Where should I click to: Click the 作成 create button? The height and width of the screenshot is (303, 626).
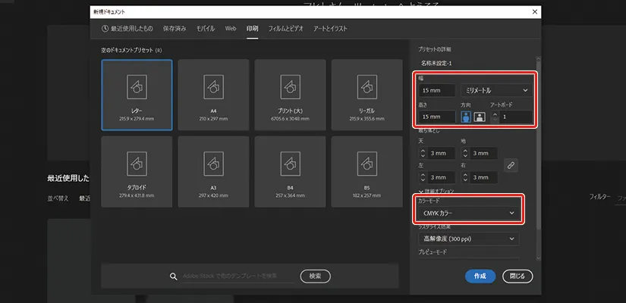tap(480, 276)
